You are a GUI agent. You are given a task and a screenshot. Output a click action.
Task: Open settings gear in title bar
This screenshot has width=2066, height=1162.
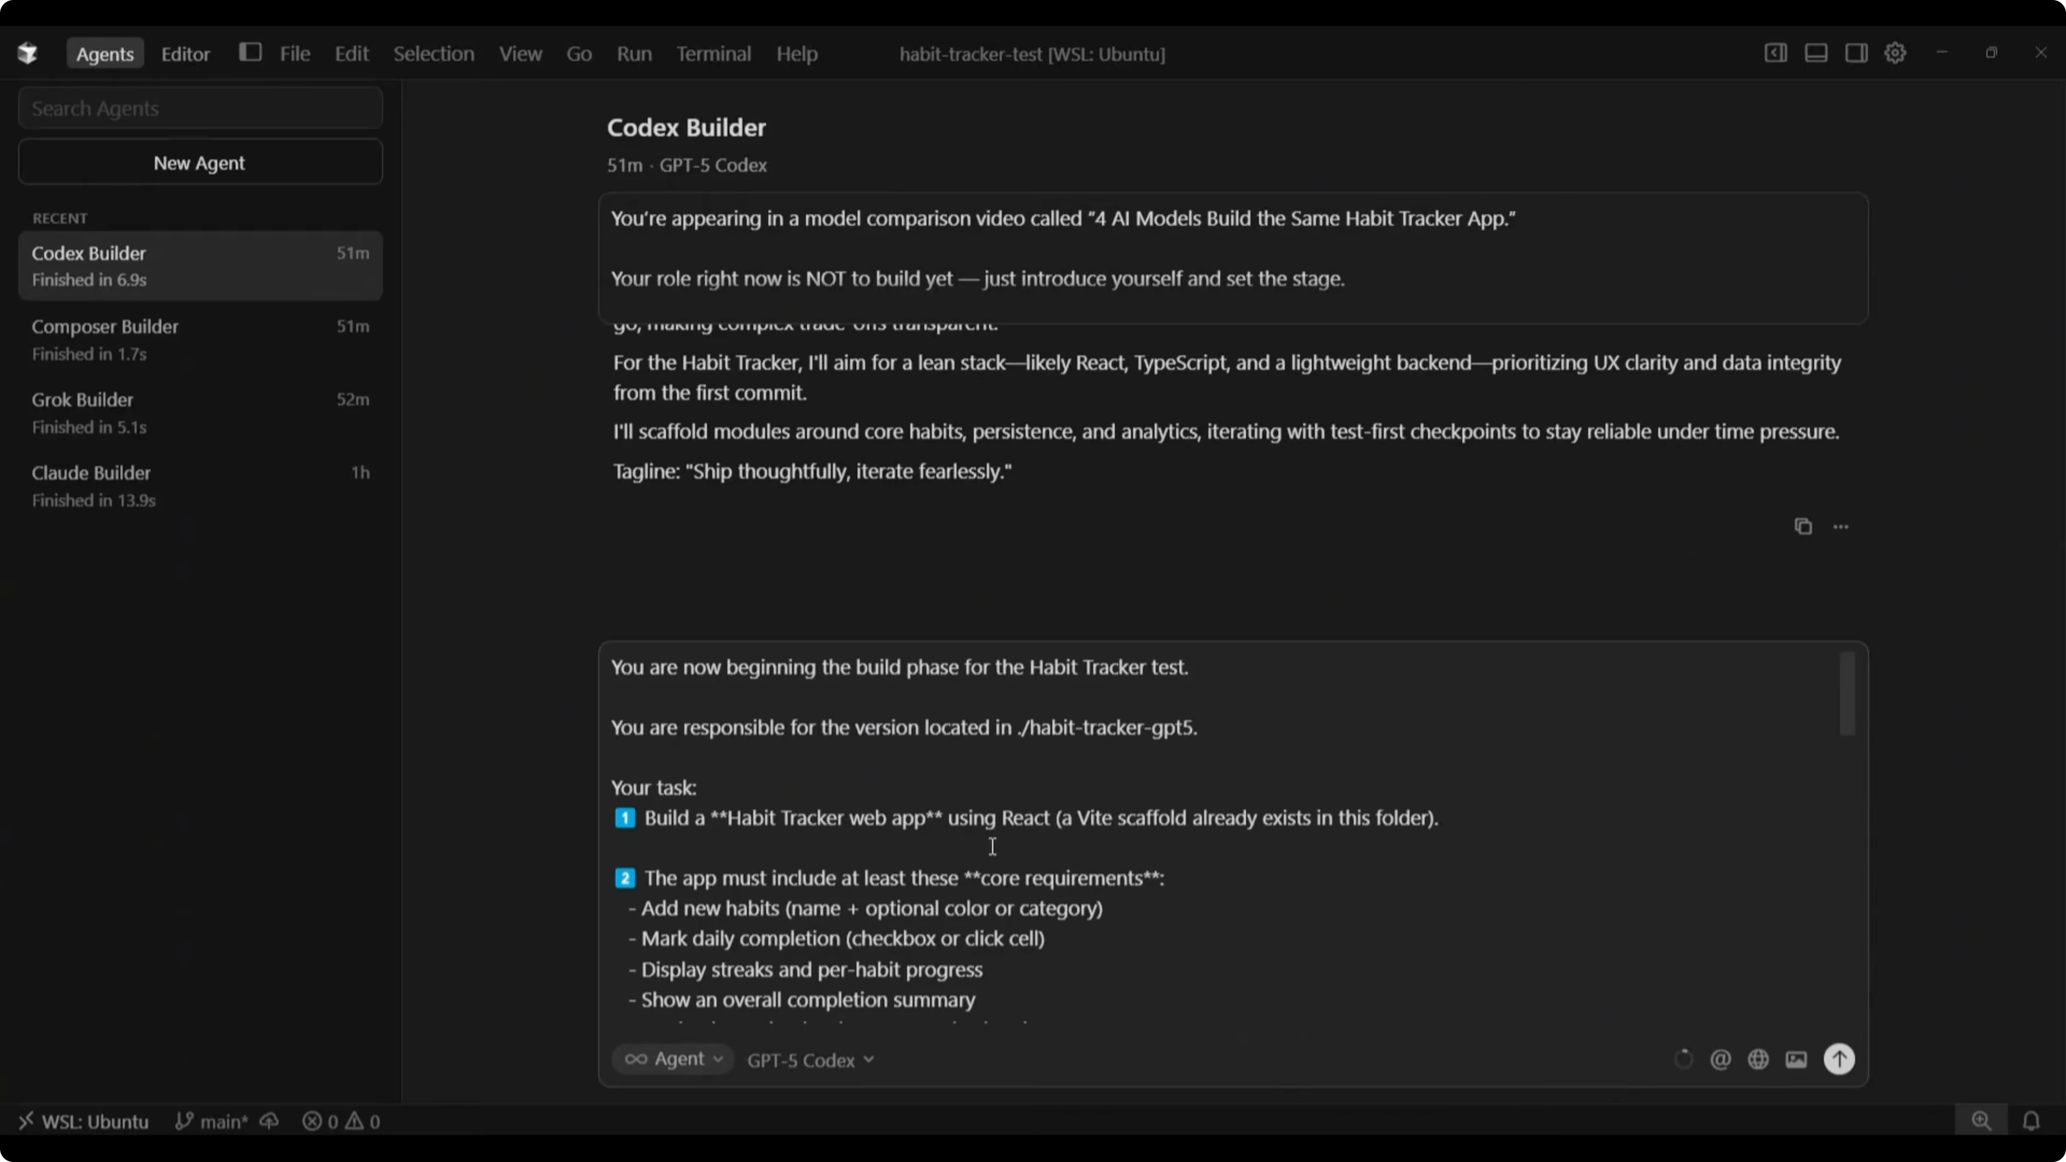pyautogui.click(x=1895, y=53)
